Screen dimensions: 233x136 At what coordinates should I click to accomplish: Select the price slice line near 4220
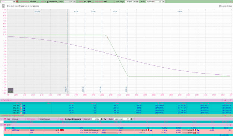coord(102,51)
